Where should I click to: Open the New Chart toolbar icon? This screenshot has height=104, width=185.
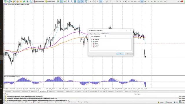coord(5,1)
